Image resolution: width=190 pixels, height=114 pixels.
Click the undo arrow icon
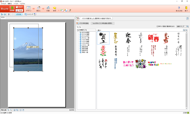2,14
